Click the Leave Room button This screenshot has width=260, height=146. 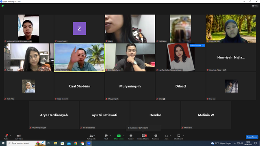(x=252, y=137)
